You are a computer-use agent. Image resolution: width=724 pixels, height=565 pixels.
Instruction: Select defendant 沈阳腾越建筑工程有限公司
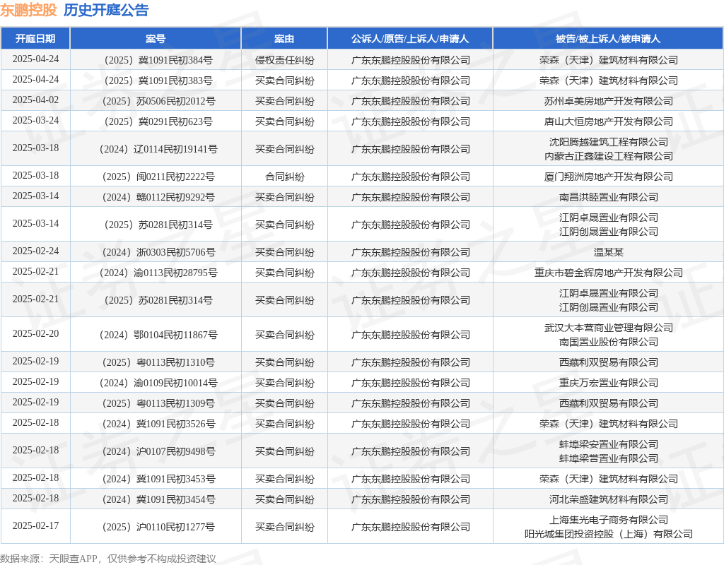click(608, 142)
